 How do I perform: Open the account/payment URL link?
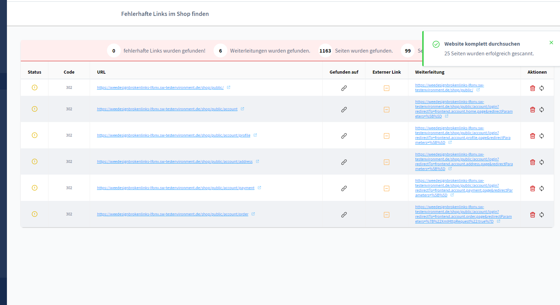pos(176,188)
